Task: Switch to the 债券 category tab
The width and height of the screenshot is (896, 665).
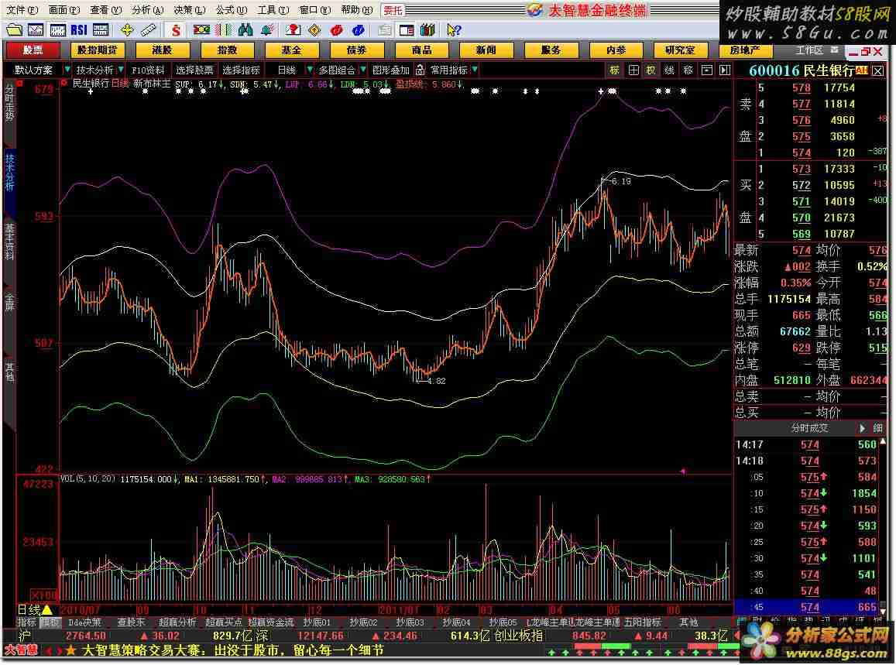Action: [x=356, y=50]
